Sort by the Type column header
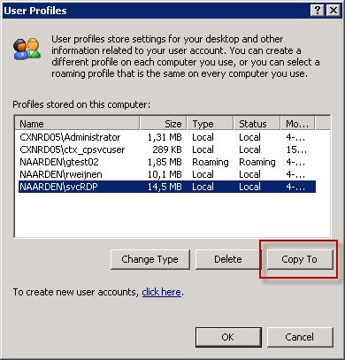This screenshot has width=345, height=360. point(210,124)
